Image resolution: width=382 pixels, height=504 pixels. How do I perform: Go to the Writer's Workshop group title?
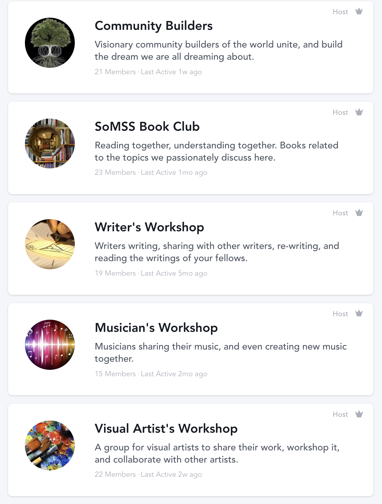[149, 227]
